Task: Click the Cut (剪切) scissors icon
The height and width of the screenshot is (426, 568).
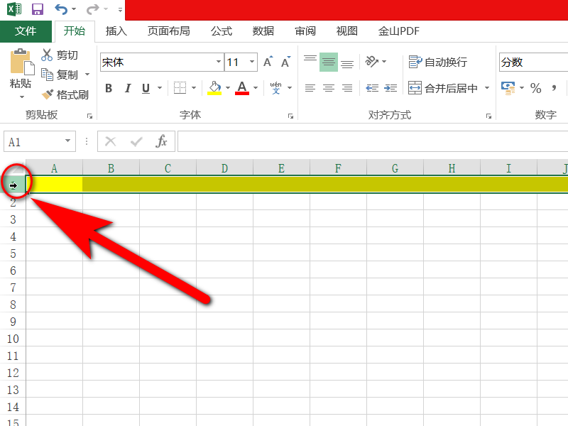Action: [47, 55]
